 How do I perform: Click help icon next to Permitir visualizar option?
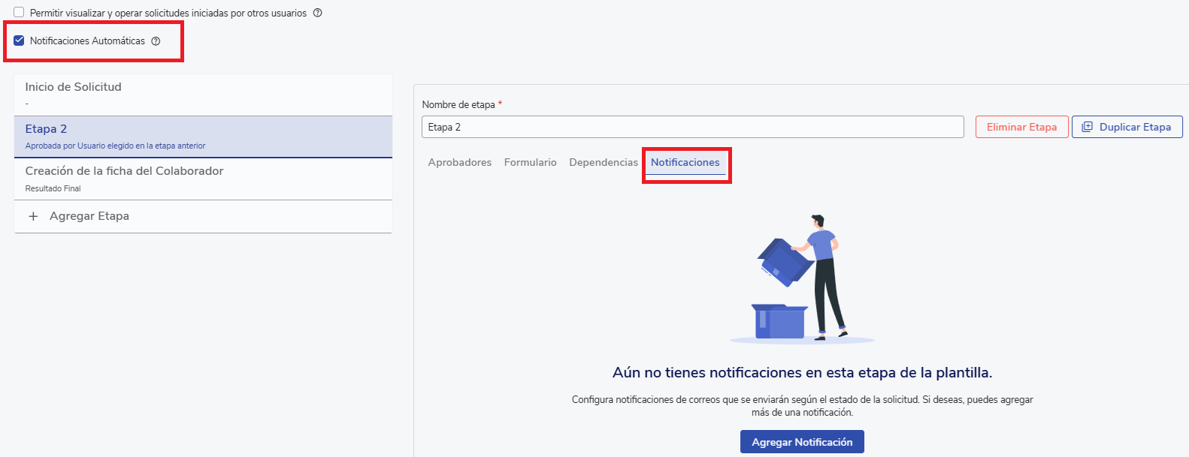(317, 13)
